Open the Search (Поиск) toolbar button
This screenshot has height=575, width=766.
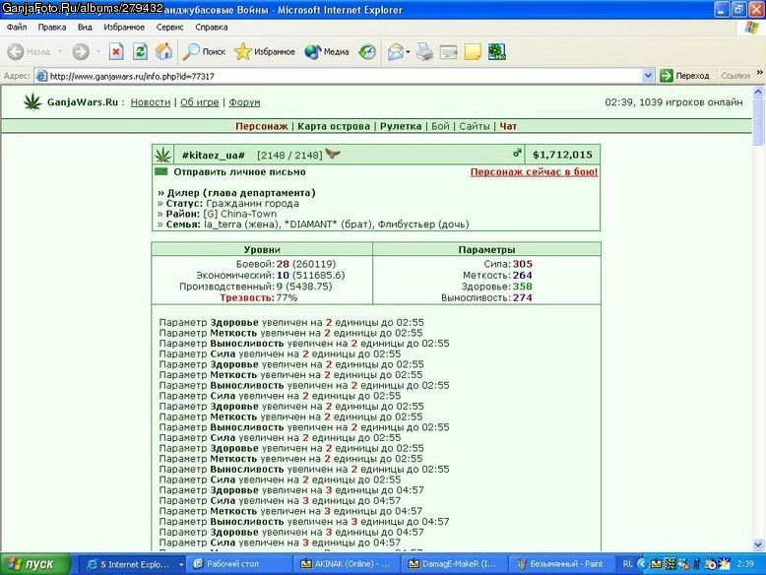[204, 51]
